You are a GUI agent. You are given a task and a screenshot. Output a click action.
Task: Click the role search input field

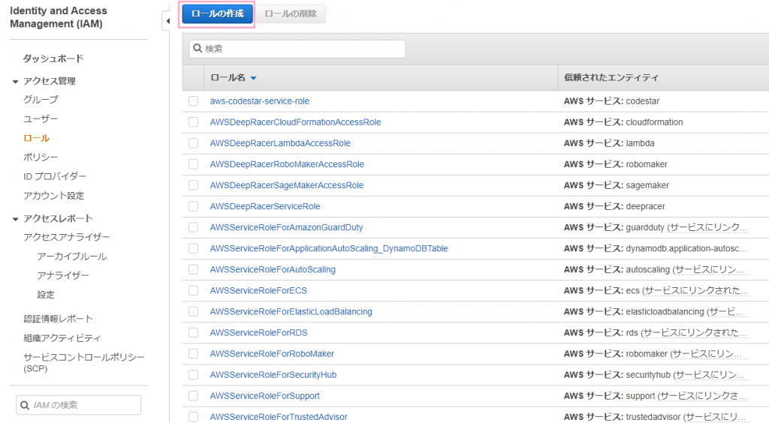pyautogui.click(x=297, y=49)
